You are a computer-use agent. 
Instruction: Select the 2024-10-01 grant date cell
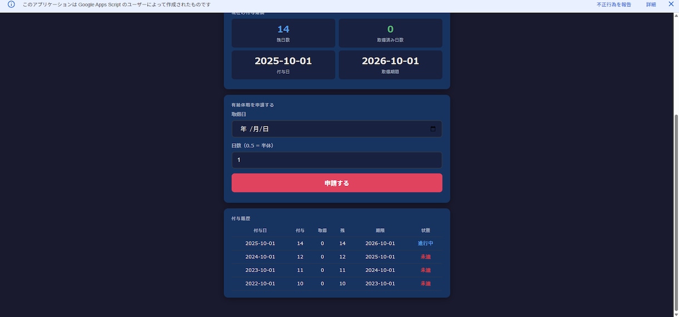pos(260,257)
